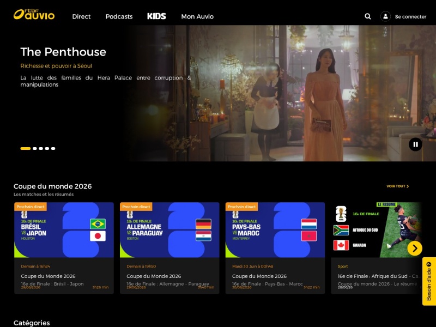The image size is (436, 327).
Task: Click the Canada flag icon
Action: (341, 245)
